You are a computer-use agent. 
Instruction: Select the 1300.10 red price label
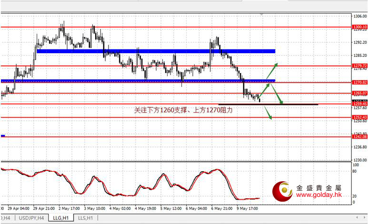pos(359,27)
